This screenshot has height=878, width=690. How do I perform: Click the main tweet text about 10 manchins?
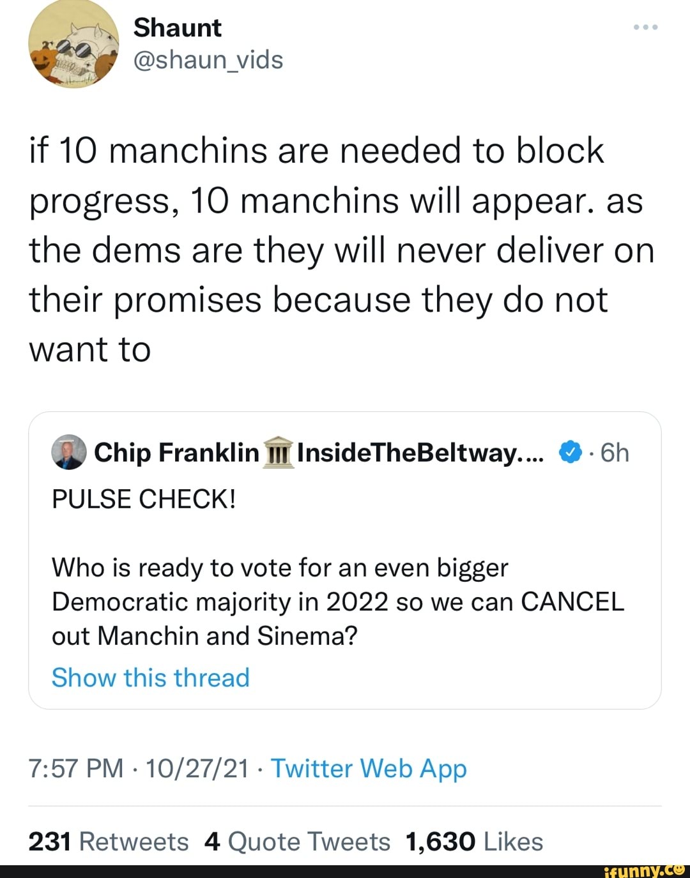click(342, 250)
